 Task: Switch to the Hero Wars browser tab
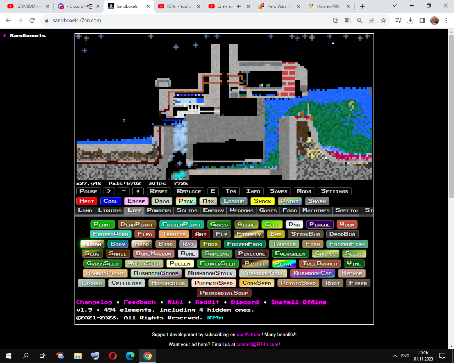point(279,6)
